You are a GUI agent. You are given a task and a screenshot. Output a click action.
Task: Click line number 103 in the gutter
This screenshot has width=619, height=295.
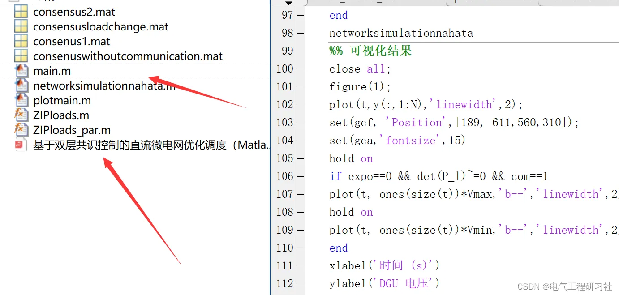284,123
